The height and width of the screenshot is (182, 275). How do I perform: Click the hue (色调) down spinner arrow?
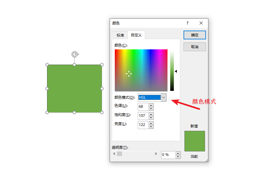(x=151, y=108)
